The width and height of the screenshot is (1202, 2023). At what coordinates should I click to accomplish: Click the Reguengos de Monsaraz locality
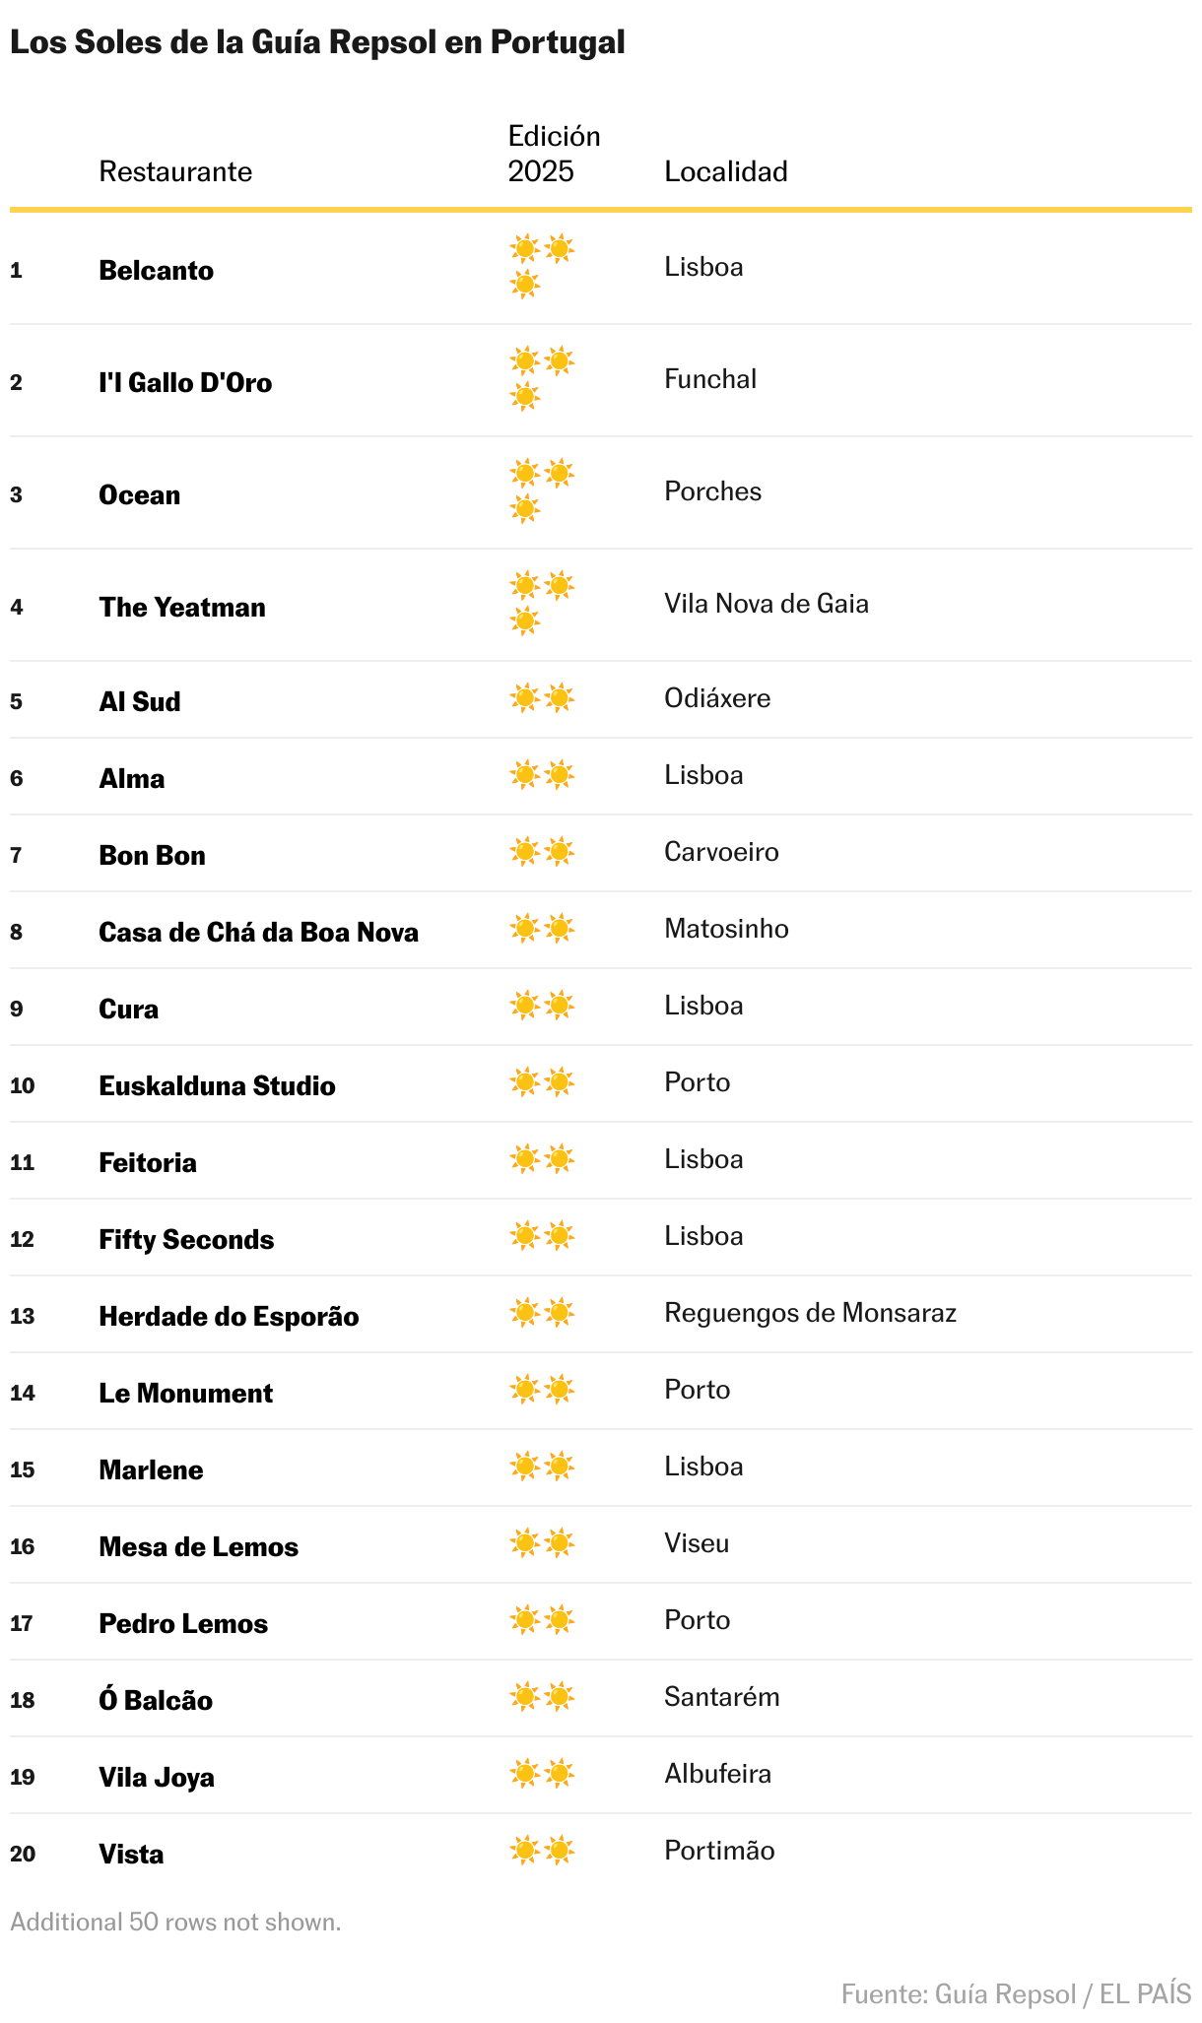point(810,1313)
